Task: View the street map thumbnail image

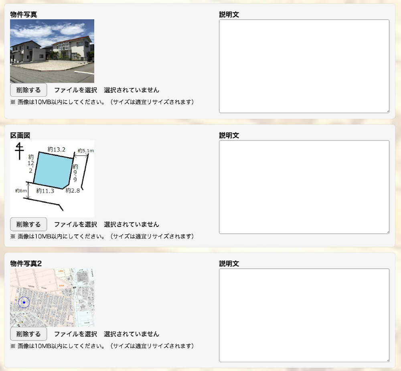Action: pyautogui.click(x=52, y=298)
